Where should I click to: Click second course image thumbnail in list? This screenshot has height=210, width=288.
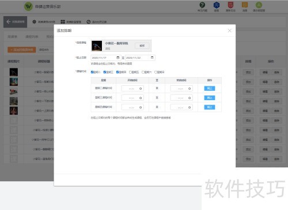point(14,82)
